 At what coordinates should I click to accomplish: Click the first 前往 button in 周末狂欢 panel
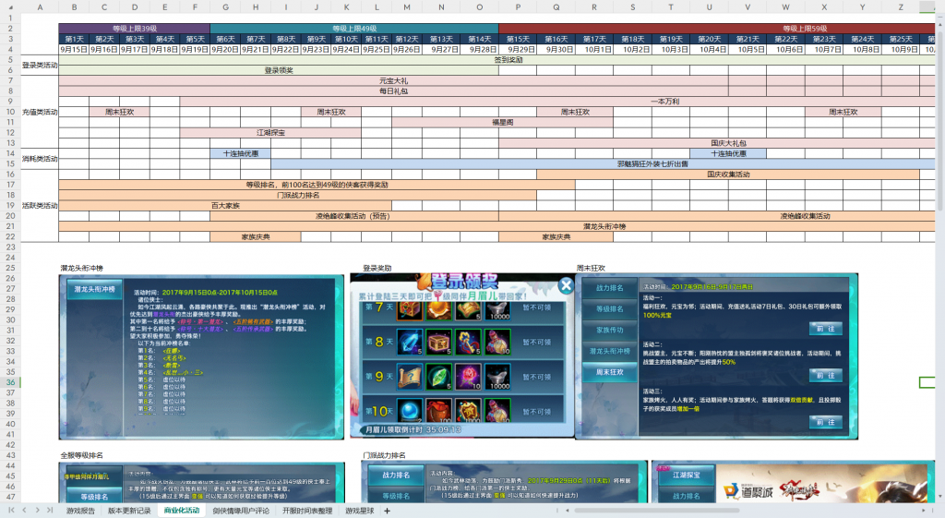[824, 329]
